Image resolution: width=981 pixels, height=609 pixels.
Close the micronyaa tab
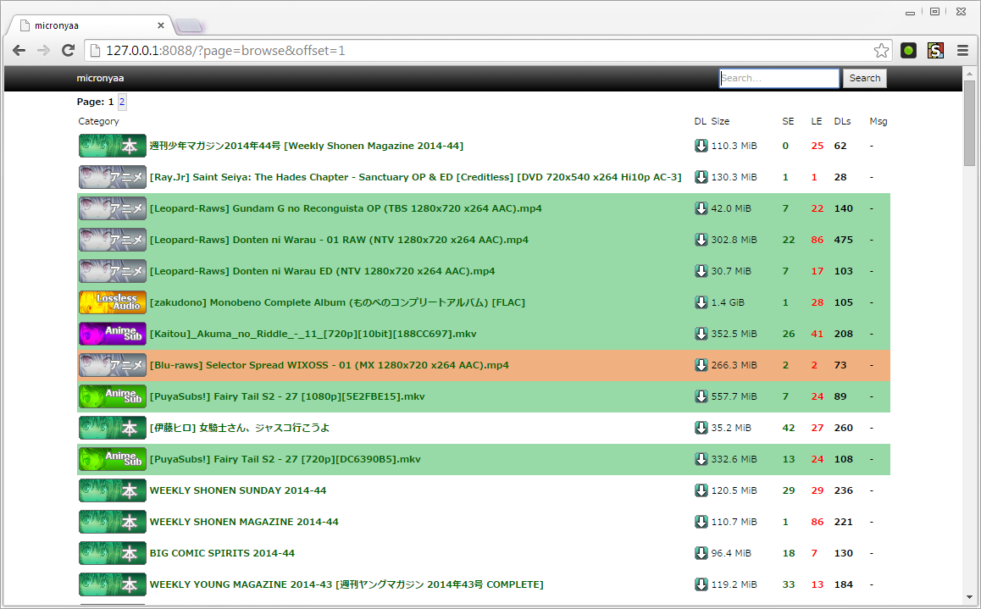(161, 25)
